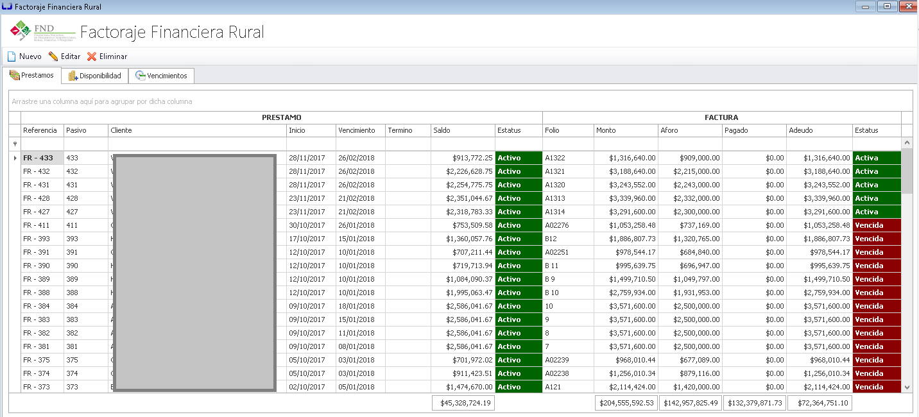Viewport: 919px width, 417px height.
Task: Click the Termino column header
Action: (x=408, y=130)
